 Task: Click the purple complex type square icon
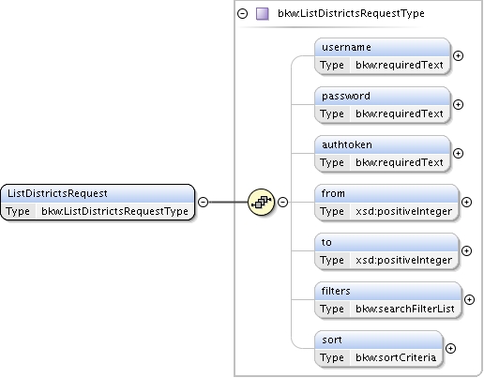[x=263, y=14]
